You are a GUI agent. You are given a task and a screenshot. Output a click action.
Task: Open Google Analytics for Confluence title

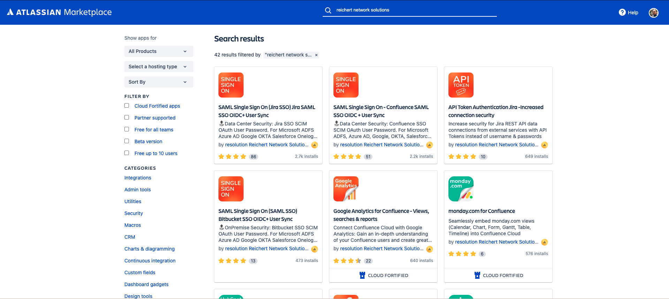381,215
